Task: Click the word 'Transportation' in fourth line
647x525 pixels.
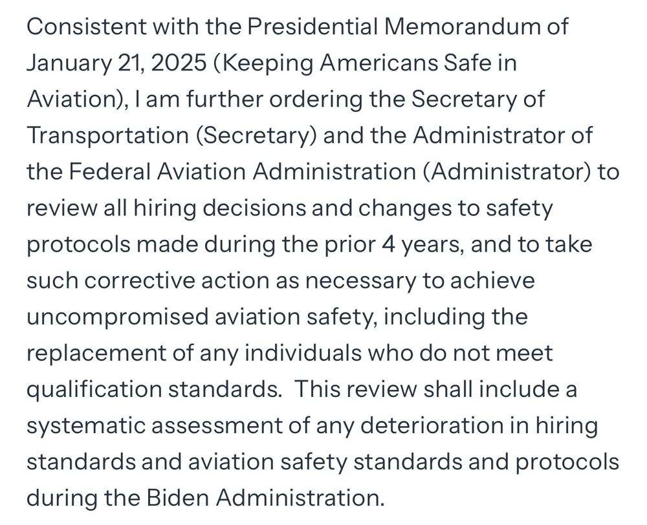Action: point(107,136)
